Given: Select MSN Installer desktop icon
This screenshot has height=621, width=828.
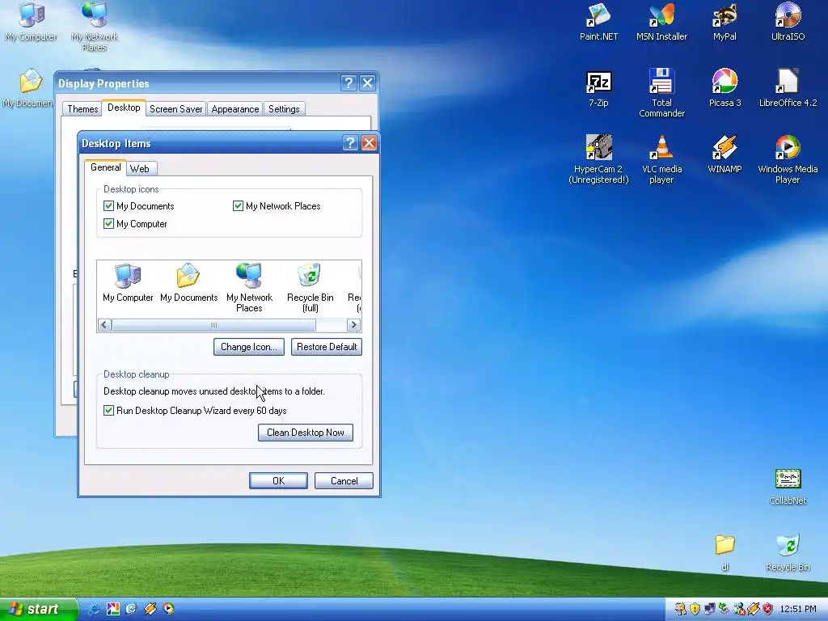Looking at the screenshot, I should 661,22.
